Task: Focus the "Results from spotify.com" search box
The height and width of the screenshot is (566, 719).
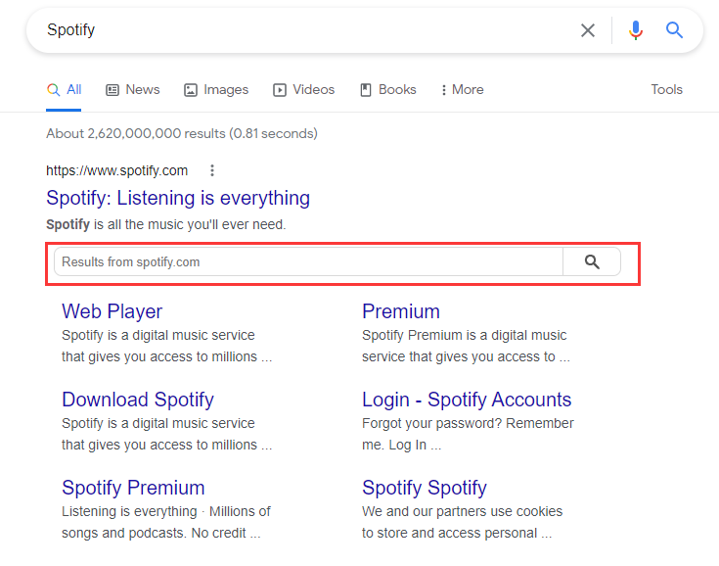Action: pyautogui.click(x=308, y=261)
